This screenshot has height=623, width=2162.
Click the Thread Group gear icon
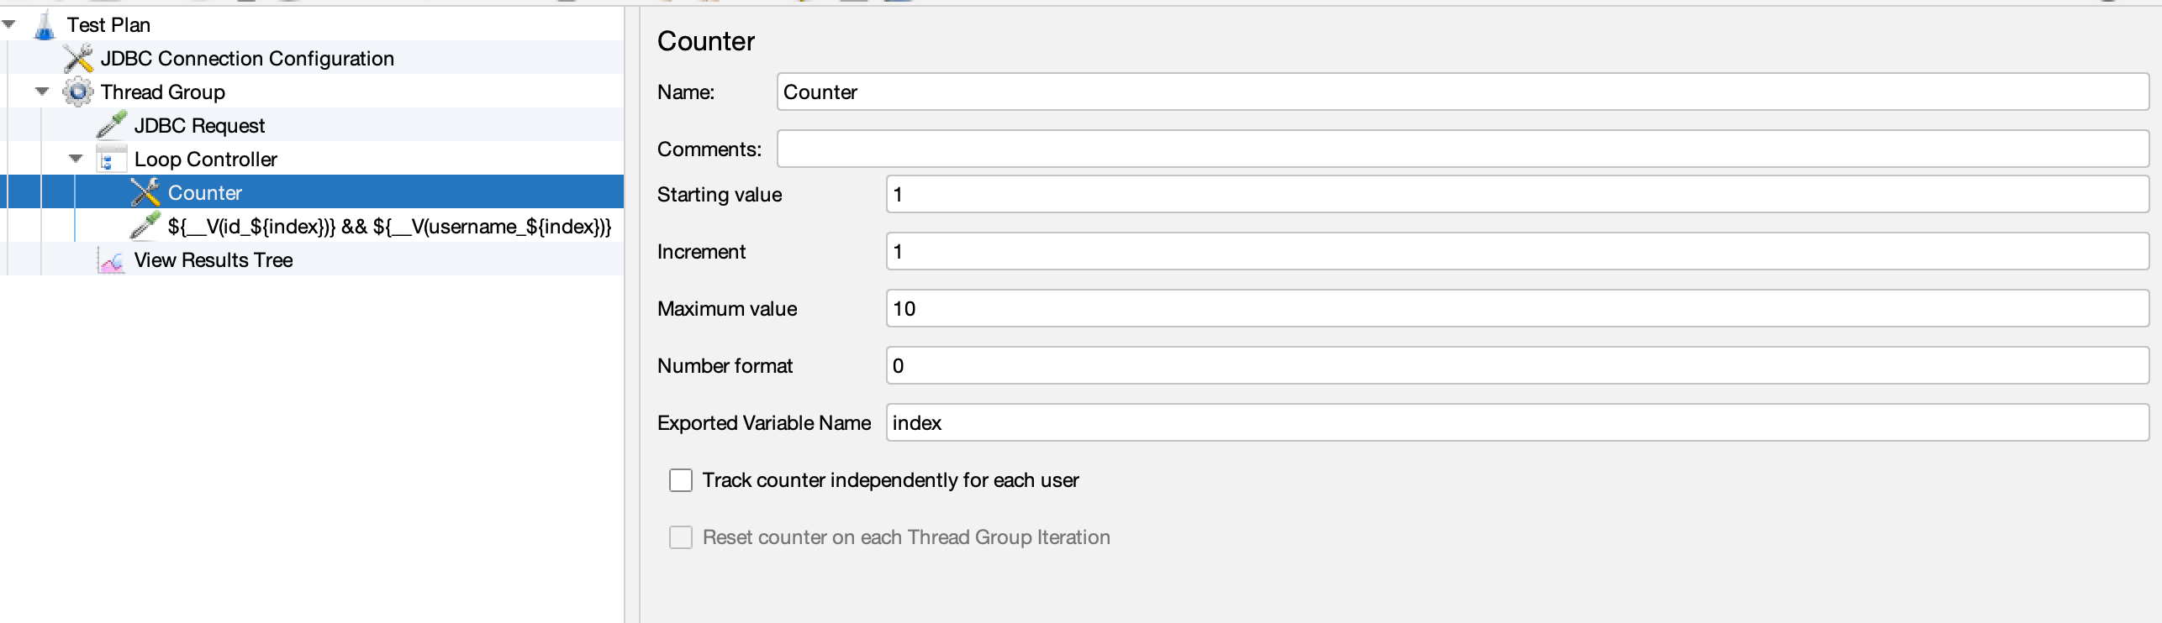78,92
